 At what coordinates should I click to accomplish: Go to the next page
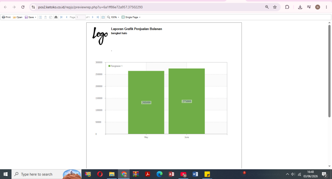(92, 17)
